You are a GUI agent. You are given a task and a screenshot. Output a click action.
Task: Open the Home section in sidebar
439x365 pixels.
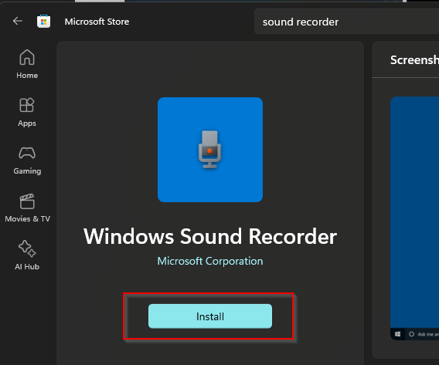27,64
